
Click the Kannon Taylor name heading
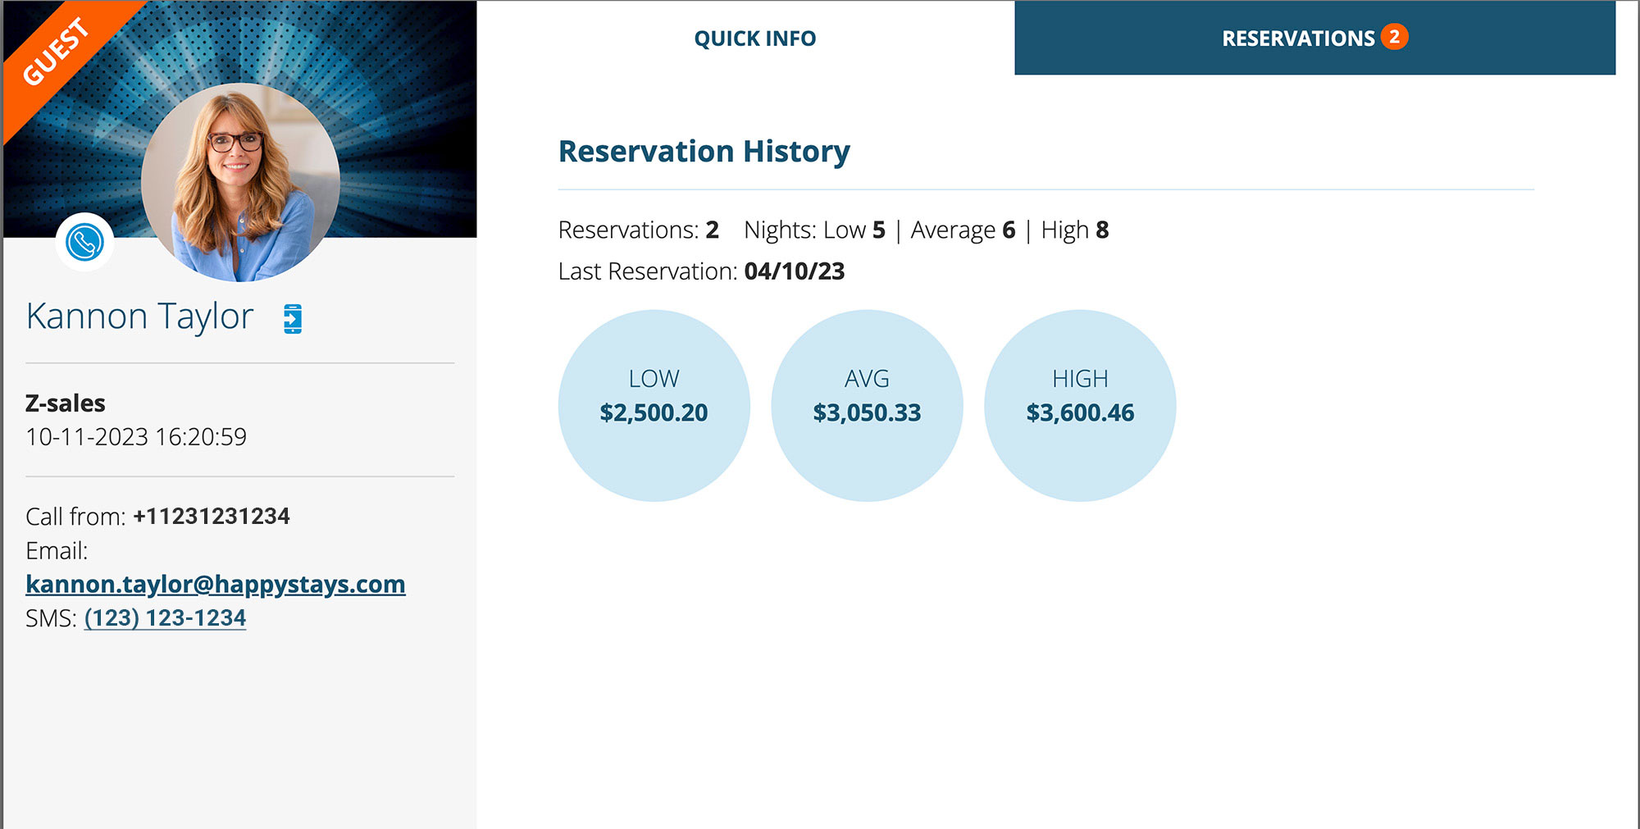[139, 317]
